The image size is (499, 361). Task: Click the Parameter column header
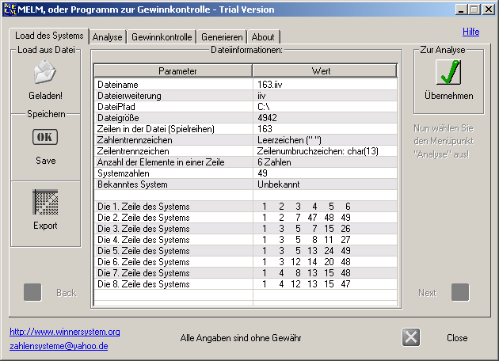coord(173,70)
